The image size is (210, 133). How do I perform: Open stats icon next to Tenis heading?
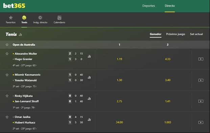point(20,35)
